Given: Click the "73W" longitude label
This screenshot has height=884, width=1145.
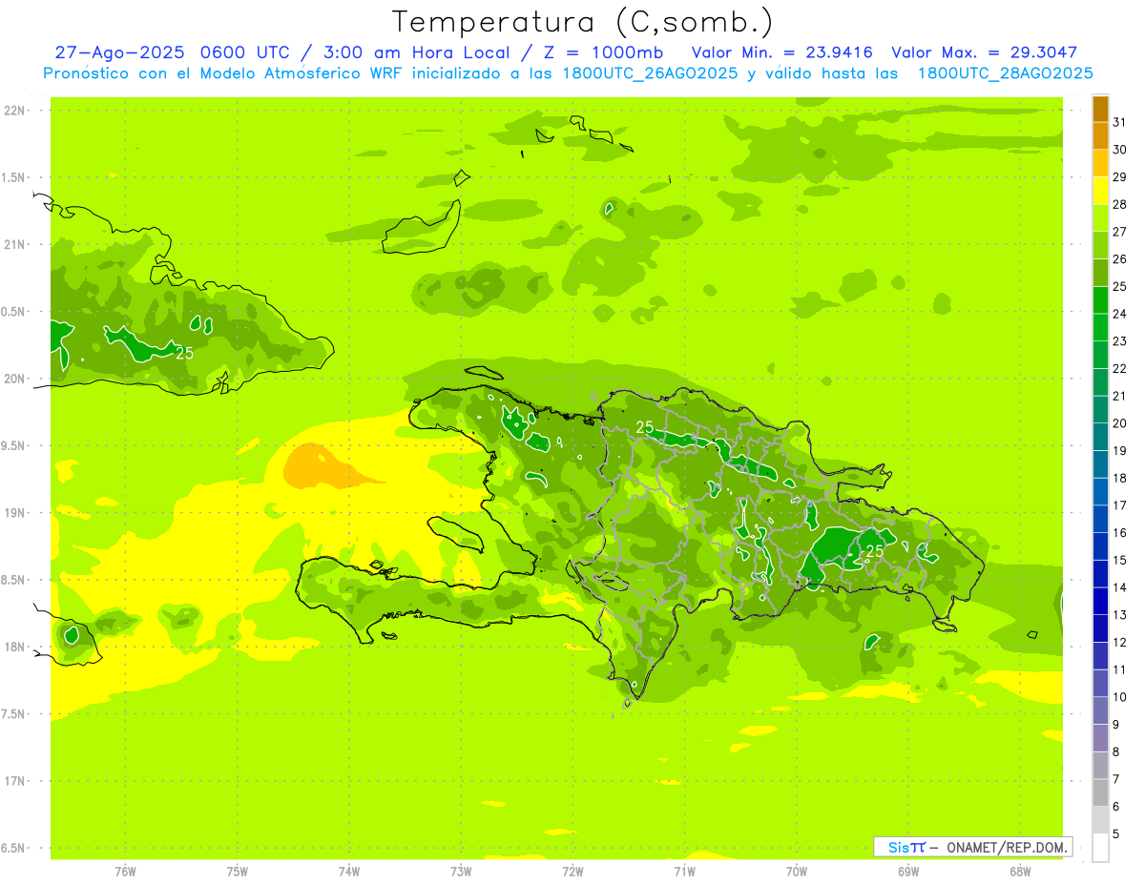Looking at the screenshot, I should point(461,871).
